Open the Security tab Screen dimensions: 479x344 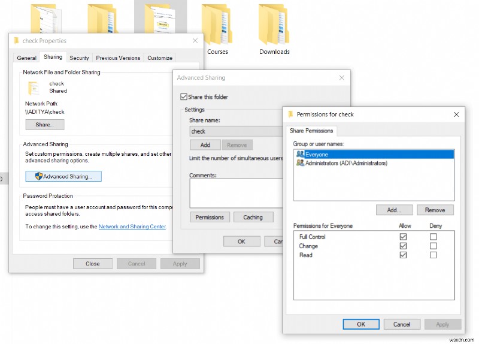[x=79, y=58]
